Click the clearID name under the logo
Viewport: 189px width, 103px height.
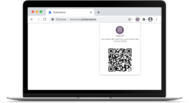click(120, 36)
